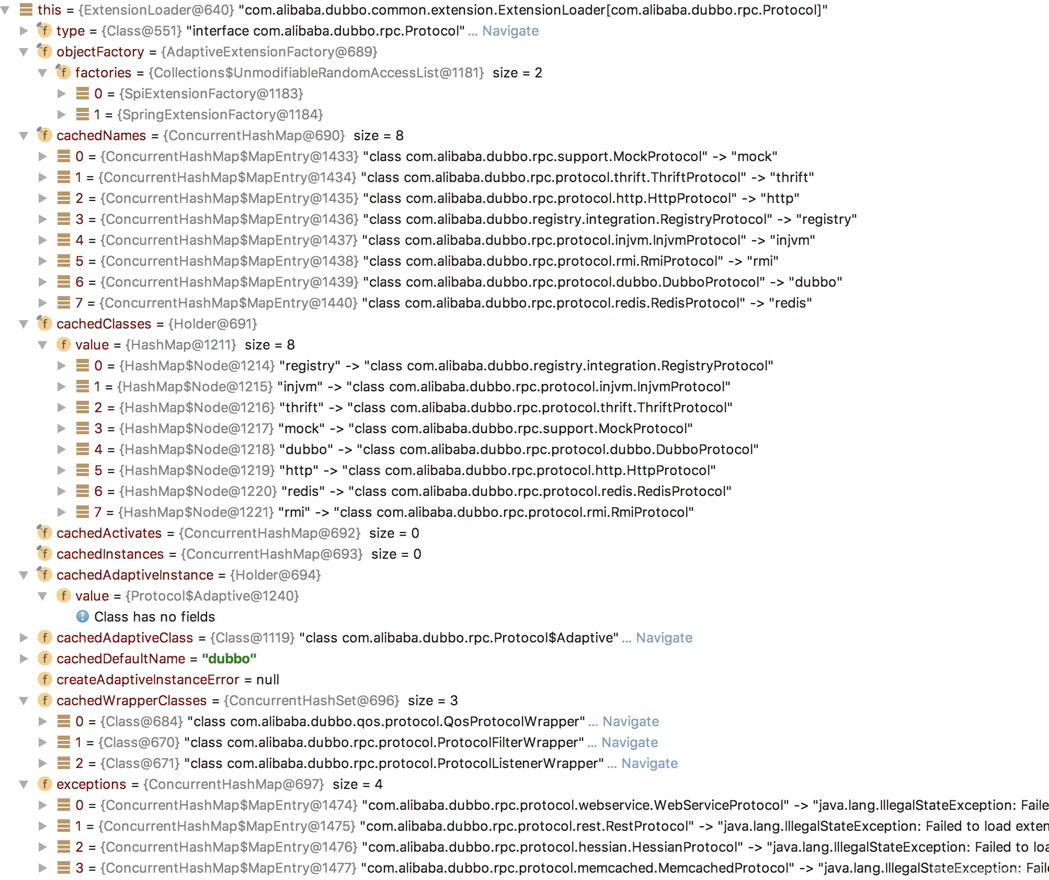Image resolution: width=1049 pixels, height=880 pixels.
Task: Collapse the cachedClasses holder node
Action: 24,324
